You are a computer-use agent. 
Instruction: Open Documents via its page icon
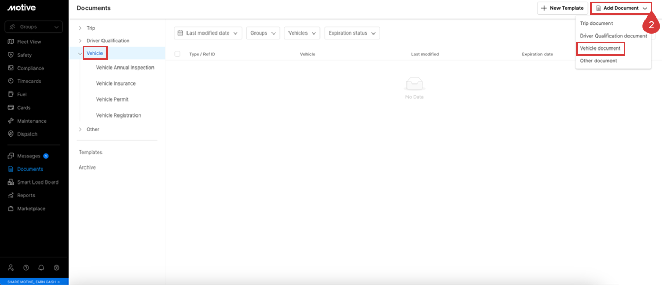click(11, 169)
